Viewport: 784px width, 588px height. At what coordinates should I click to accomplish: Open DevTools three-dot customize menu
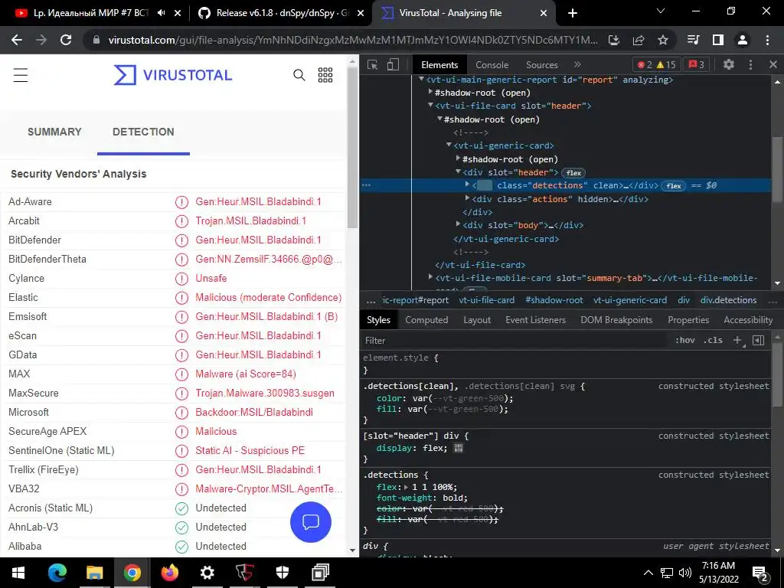750,64
